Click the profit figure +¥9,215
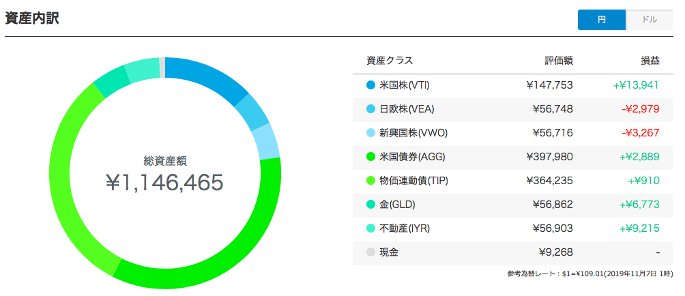The width and height of the screenshot is (685, 296). tap(639, 228)
